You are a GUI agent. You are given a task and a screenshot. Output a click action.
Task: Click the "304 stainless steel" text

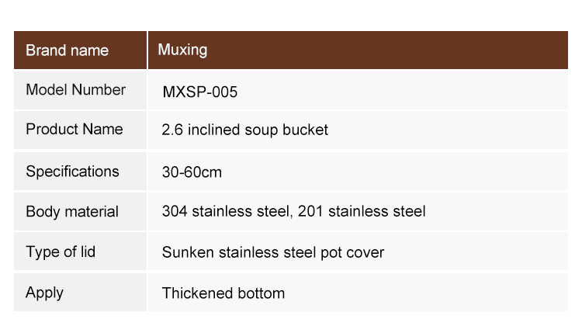(x=227, y=211)
